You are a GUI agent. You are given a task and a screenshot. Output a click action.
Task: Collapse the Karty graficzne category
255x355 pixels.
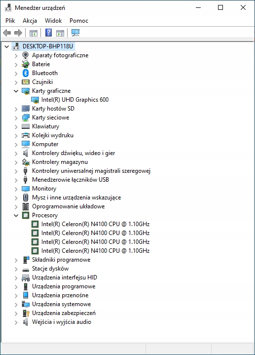pyautogui.click(x=16, y=91)
